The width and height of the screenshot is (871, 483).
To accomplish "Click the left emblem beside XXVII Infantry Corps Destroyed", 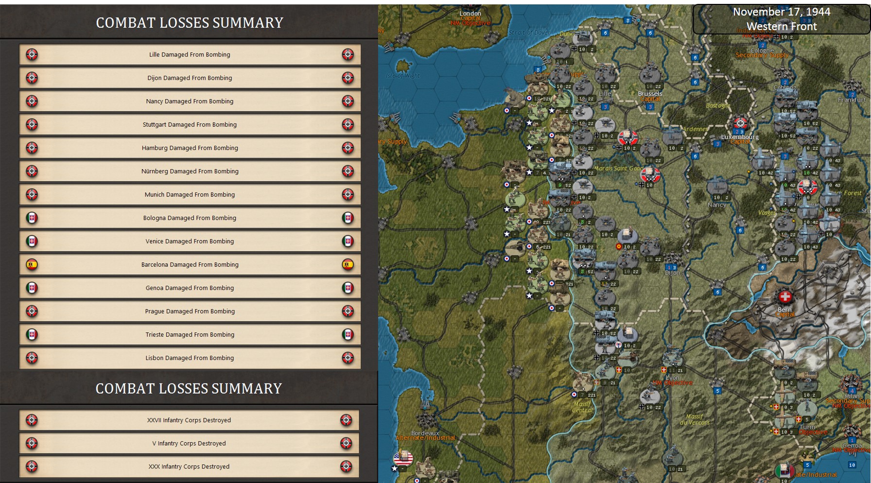I will 32,420.
